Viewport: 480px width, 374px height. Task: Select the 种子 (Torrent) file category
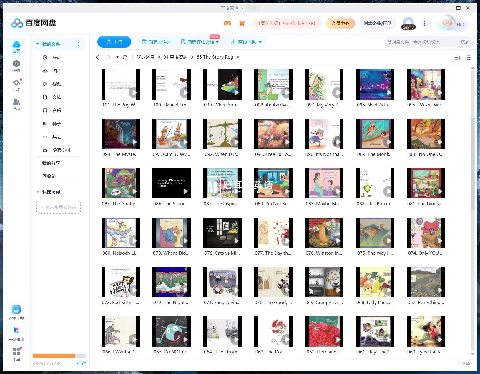point(56,123)
